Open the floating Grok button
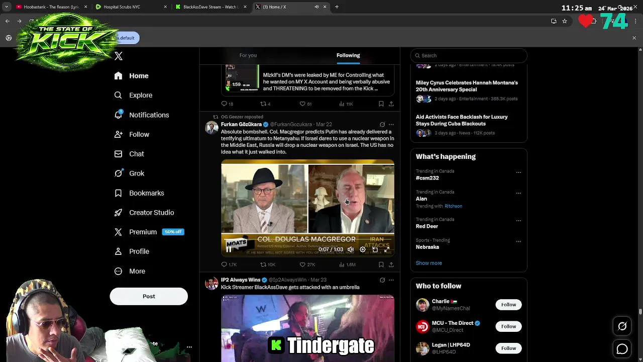Viewport: 643px width, 362px height. [x=622, y=326]
